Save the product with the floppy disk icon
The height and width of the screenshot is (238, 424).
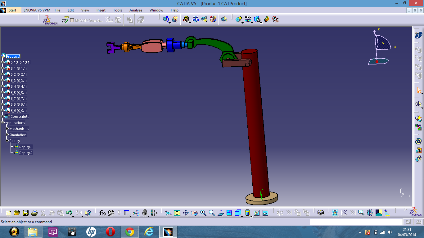point(26,213)
